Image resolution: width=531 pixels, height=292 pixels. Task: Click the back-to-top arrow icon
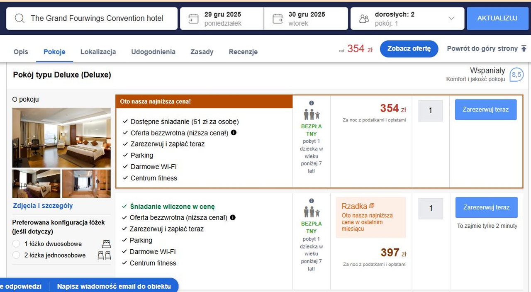(524, 49)
